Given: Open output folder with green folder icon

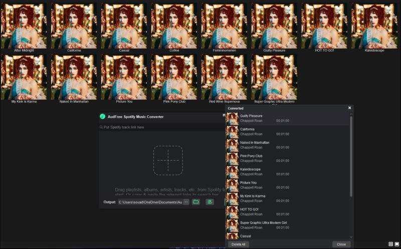Looking at the screenshot, I should 196,202.
